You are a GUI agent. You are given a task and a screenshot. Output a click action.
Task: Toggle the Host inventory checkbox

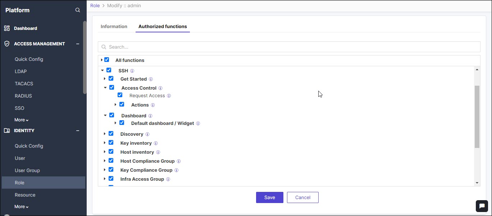(111, 152)
